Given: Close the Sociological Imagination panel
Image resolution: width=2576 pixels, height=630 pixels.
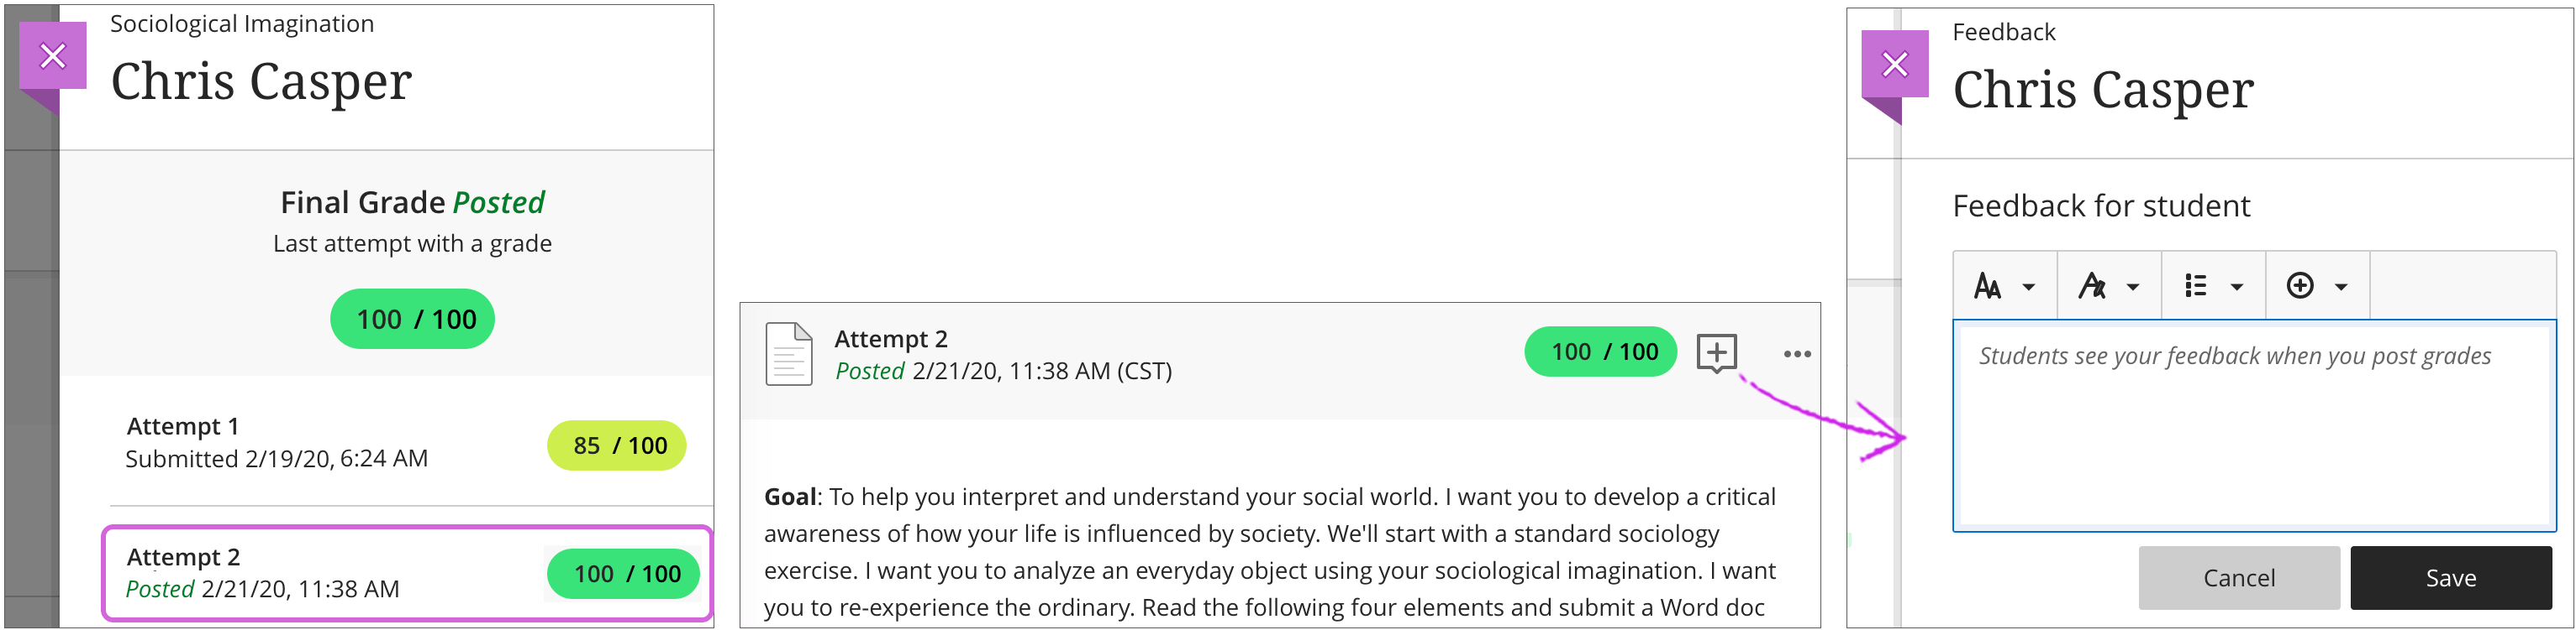Looking at the screenshot, I should click(x=52, y=57).
